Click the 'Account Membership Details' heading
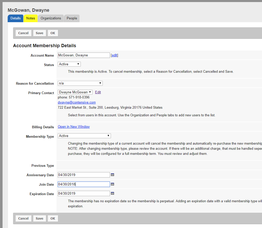Image resolution: width=262 pixels, height=228 pixels. (x=45, y=46)
